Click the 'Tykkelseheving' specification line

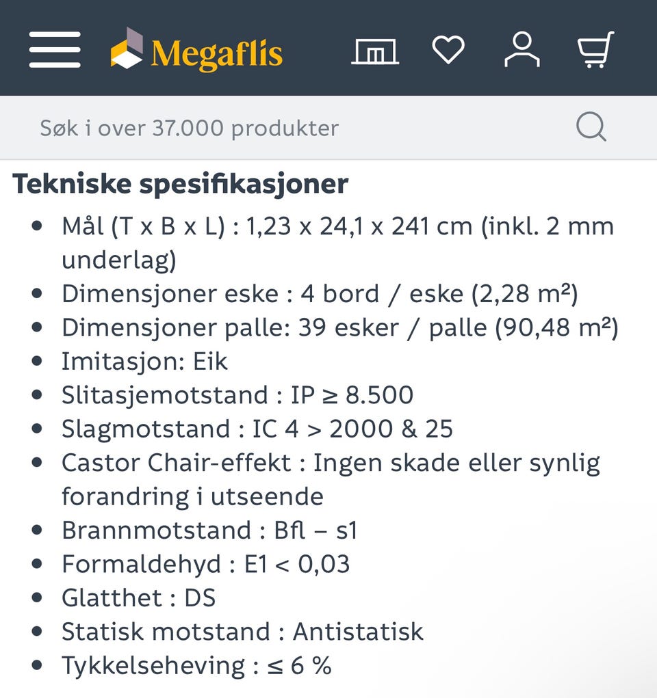coord(196,666)
